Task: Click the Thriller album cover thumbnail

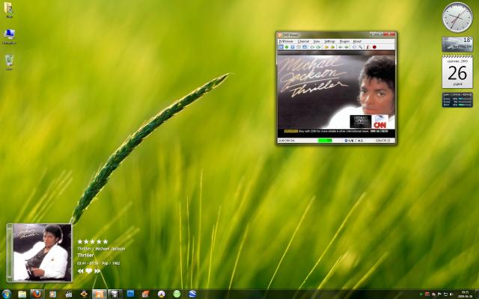Action: [x=43, y=252]
